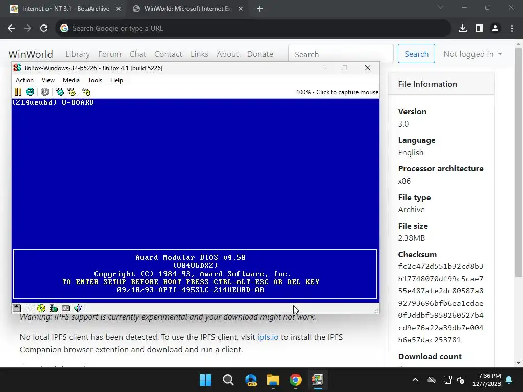The width and height of the screenshot is (523, 392).
Task: Open Windows taskbar search
Action: (228, 380)
